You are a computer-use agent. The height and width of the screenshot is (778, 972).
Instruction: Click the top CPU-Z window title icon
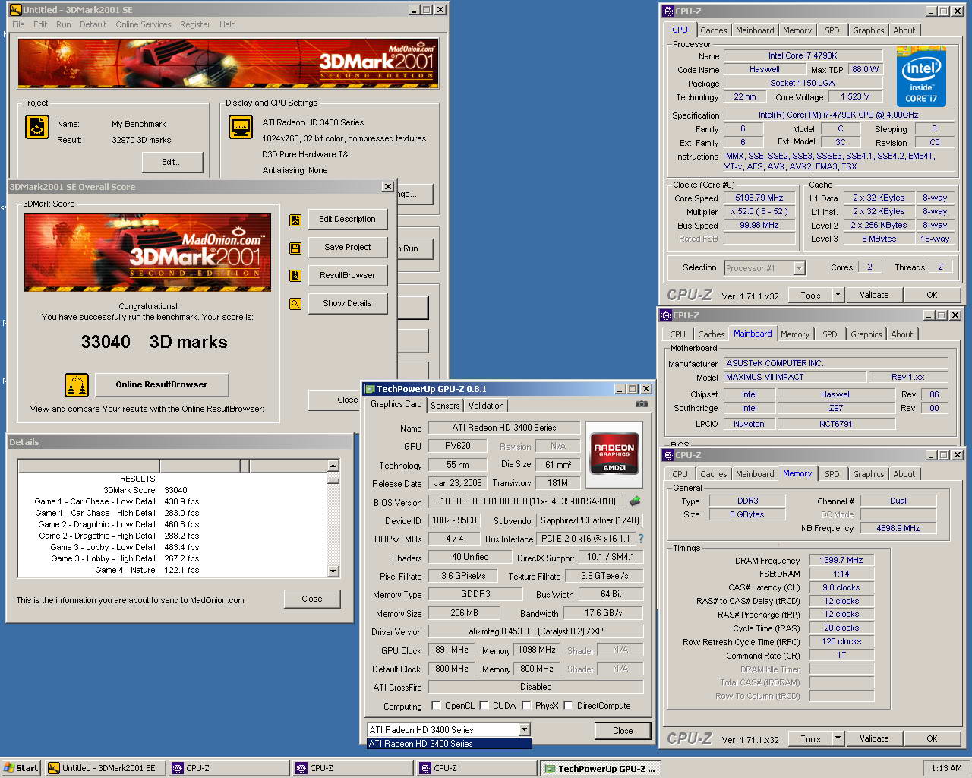tap(667, 11)
